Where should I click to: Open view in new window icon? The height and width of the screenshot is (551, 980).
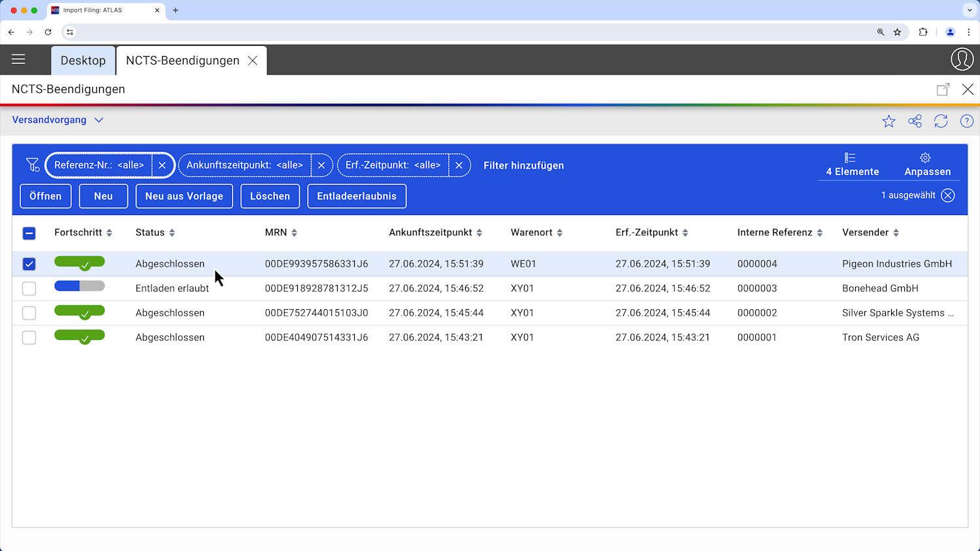943,90
